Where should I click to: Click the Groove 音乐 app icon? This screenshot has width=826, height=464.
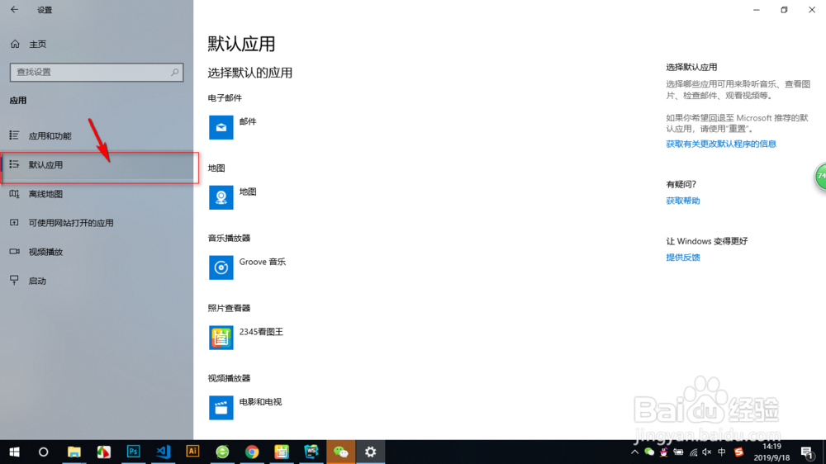click(x=221, y=268)
